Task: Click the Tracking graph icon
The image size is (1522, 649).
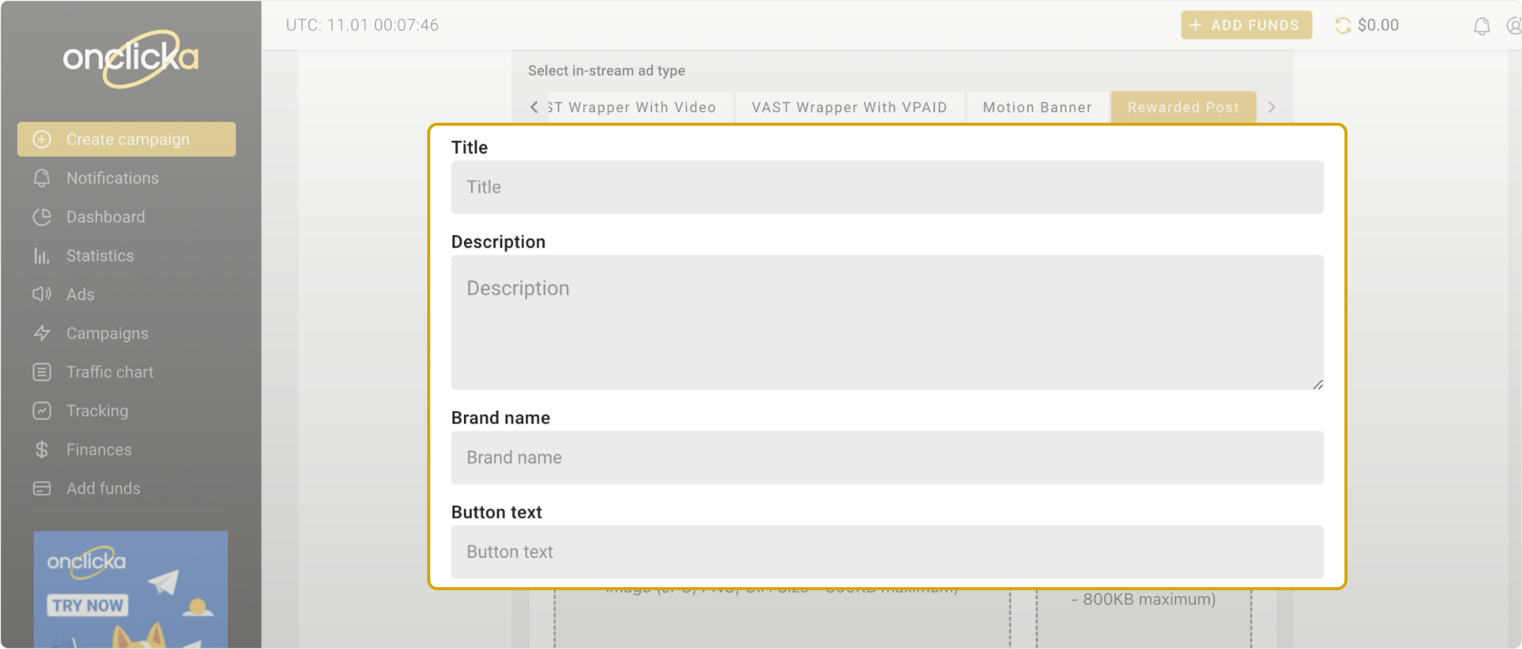Action: click(41, 410)
